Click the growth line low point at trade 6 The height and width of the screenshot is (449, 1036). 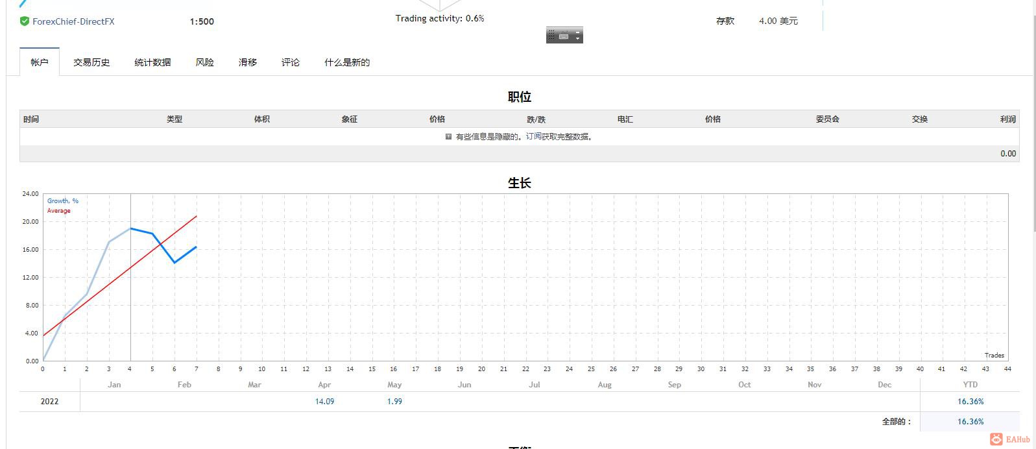pos(175,263)
